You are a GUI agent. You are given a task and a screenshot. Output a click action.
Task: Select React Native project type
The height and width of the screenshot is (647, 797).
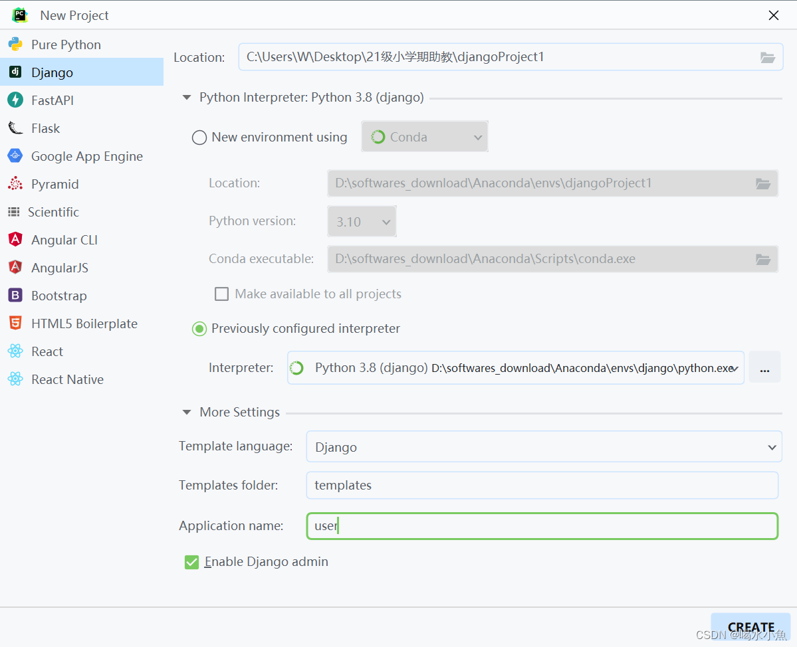[x=81, y=379]
